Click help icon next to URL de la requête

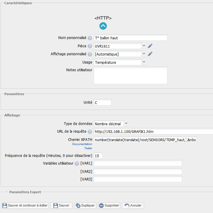pos(90,132)
